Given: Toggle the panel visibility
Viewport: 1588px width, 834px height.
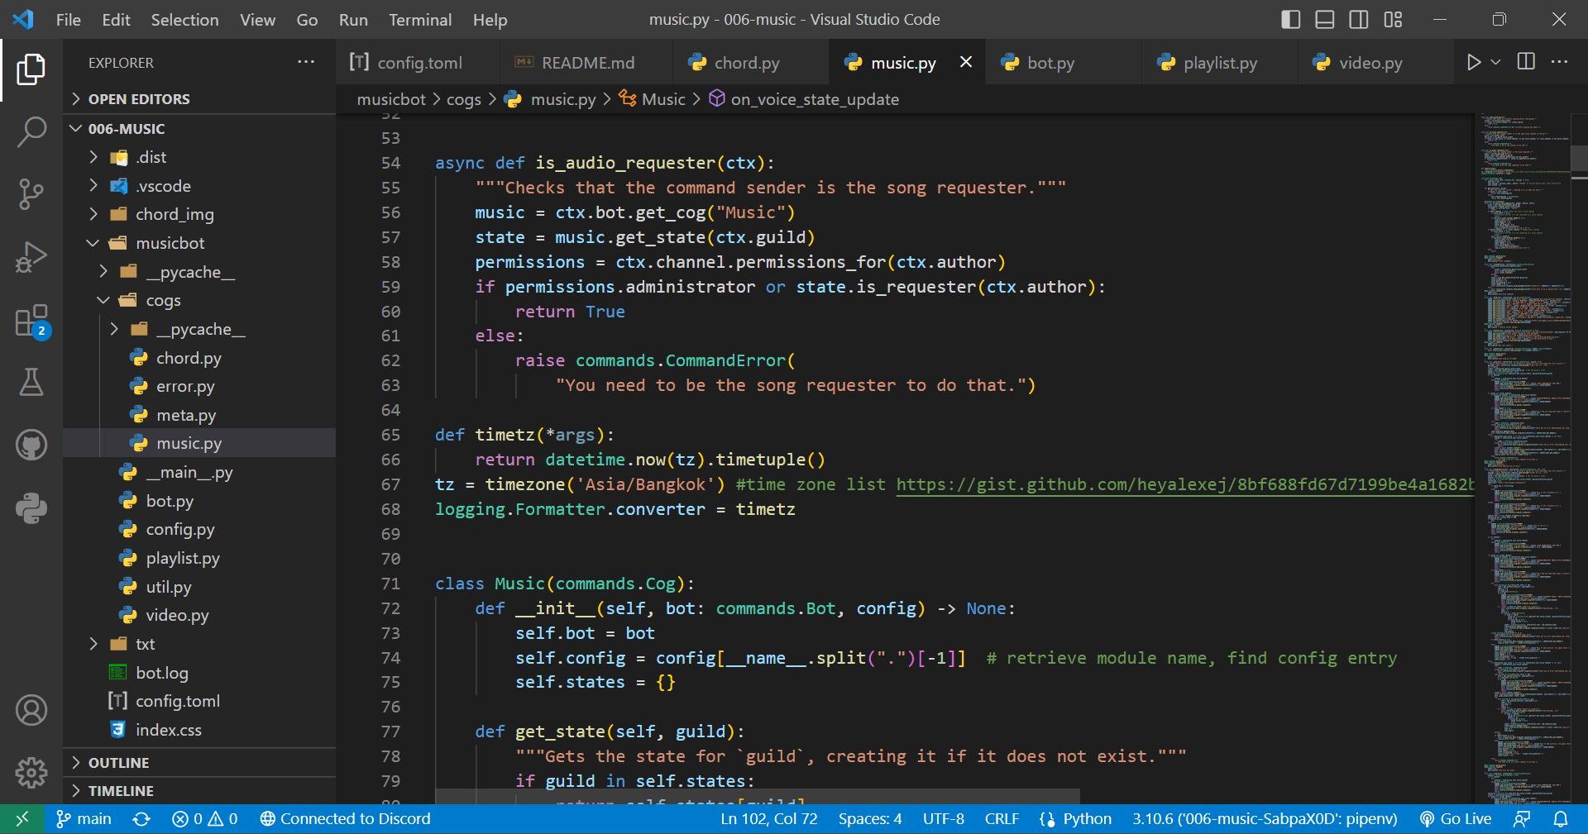Looking at the screenshot, I should point(1324,19).
